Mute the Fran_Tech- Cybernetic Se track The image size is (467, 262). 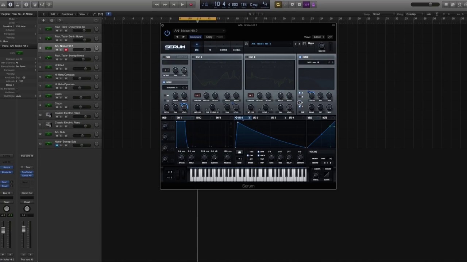click(x=57, y=31)
